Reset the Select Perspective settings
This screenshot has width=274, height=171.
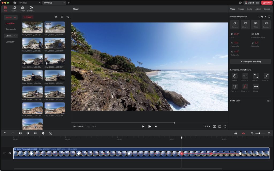[269, 17]
